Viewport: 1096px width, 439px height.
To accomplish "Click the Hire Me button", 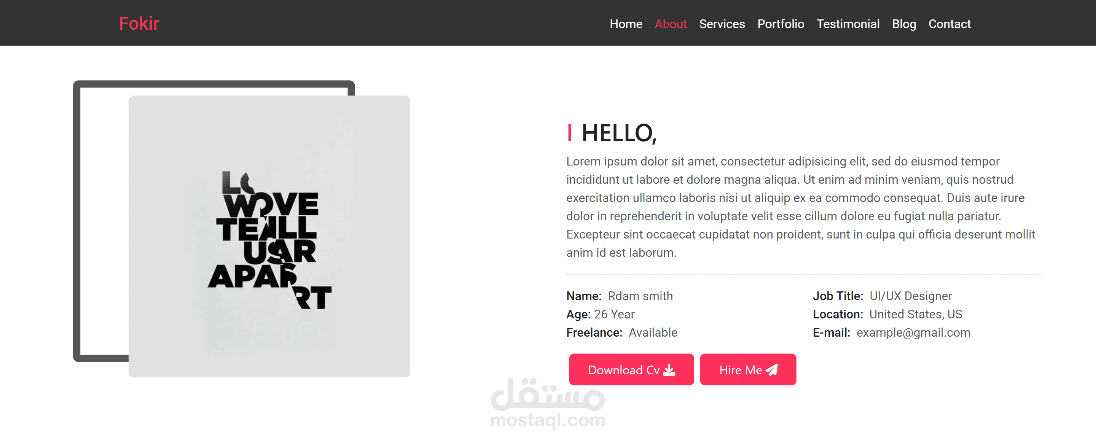I will pyautogui.click(x=748, y=369).
